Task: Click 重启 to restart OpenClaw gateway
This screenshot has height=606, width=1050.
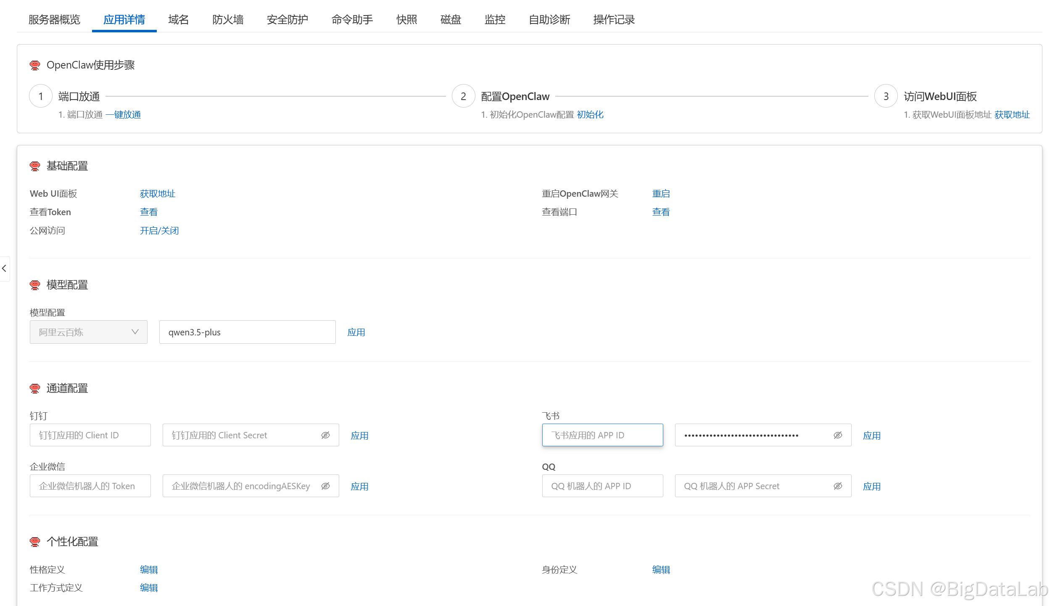Action: [661, 193]
